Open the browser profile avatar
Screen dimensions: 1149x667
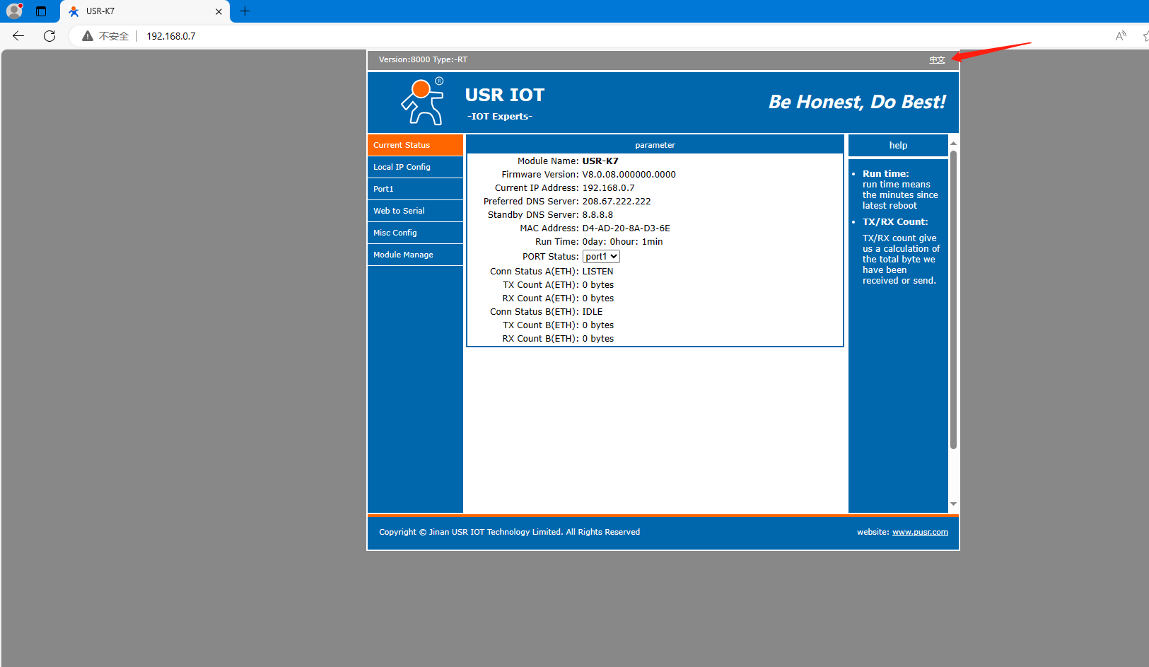click(14, 11)
